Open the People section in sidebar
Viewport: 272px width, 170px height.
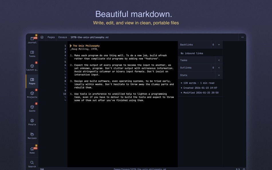click(x=32, y=122)
